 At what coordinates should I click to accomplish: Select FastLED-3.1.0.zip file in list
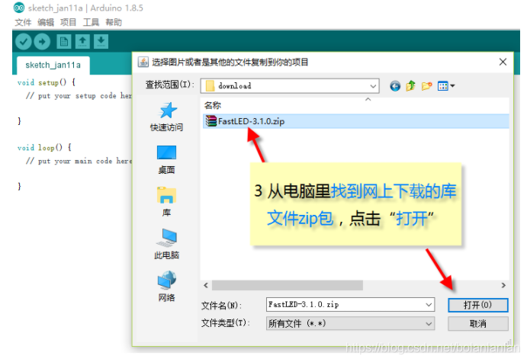tap(356, 121)
